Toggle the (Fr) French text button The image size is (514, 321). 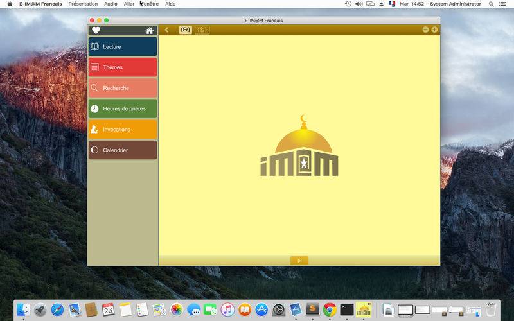[x=186, y=30]
